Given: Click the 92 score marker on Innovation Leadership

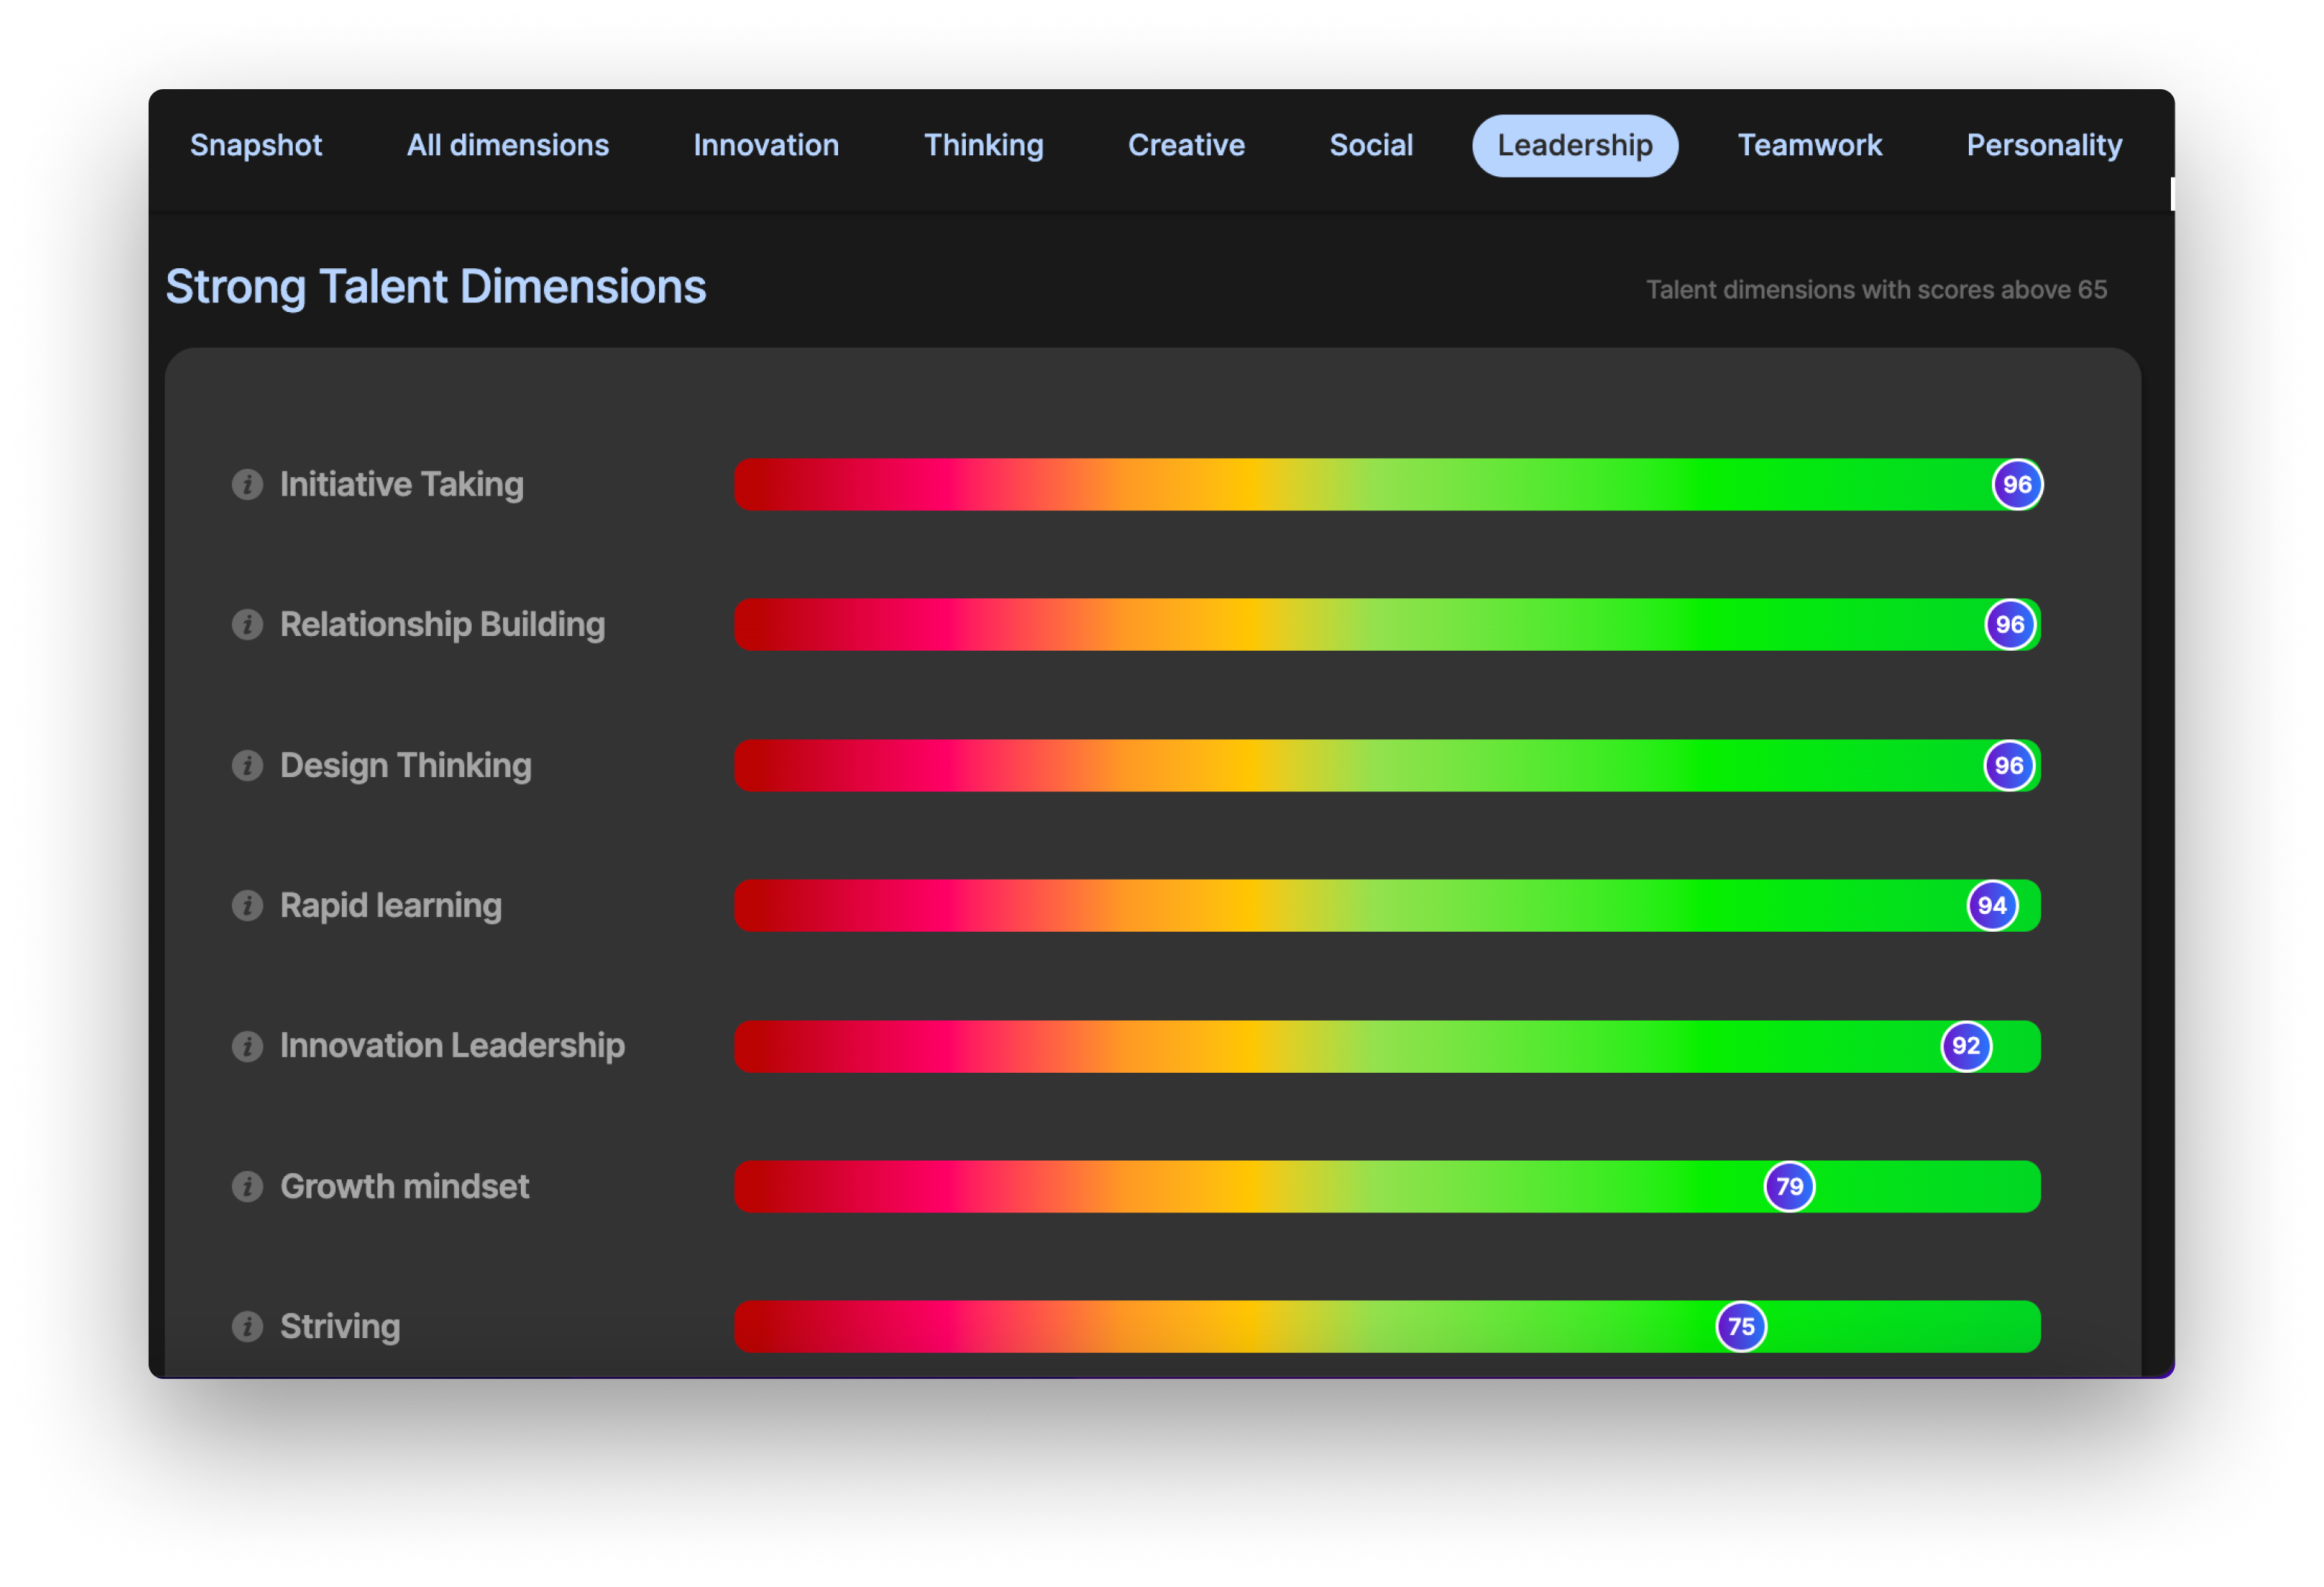Looking at the screenshot, I should click(1965, 1046).
